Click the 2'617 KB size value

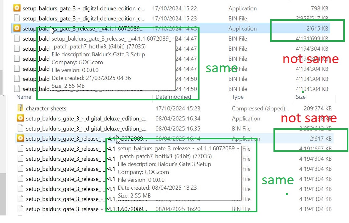[x=321, y=138]
